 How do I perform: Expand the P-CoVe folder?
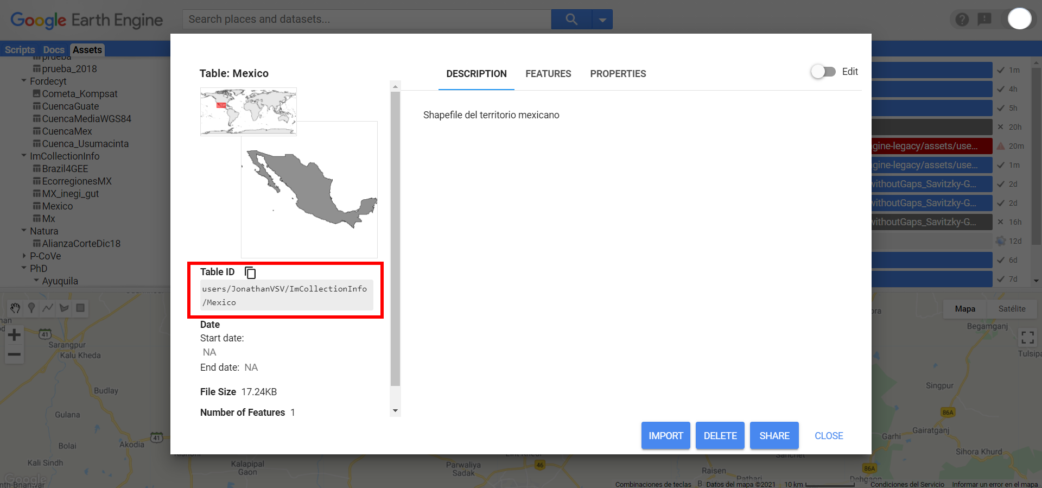point(24,256)
